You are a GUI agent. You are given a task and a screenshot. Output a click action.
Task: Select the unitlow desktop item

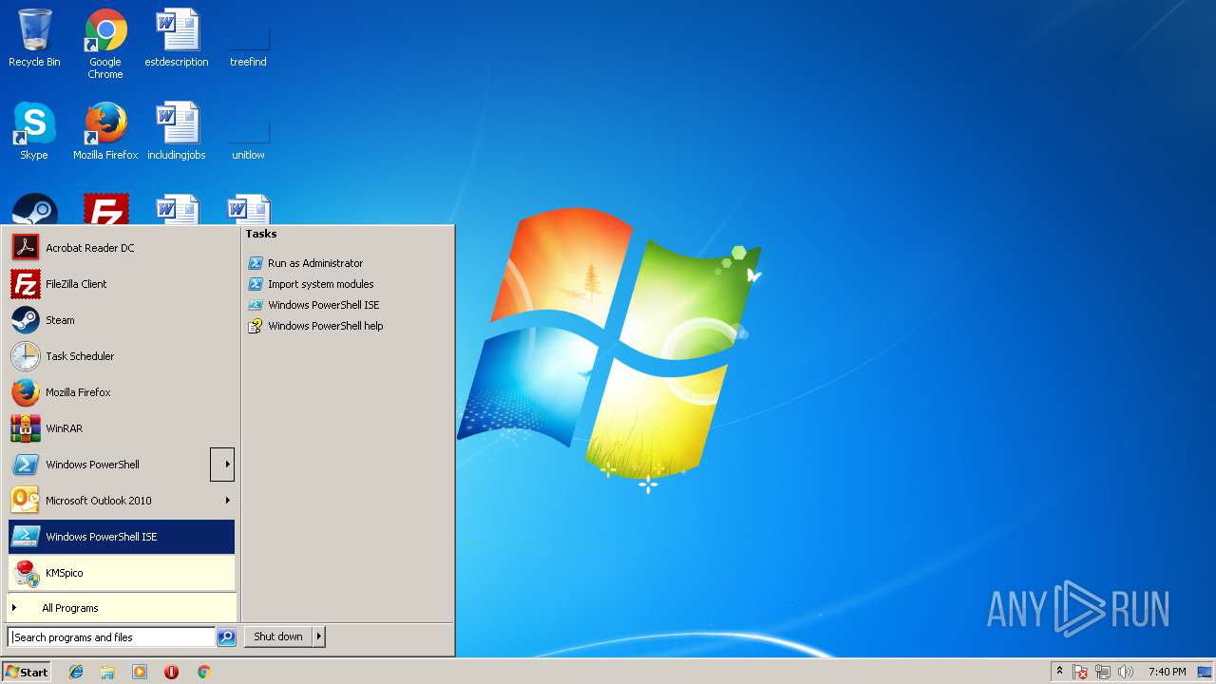(248, 139)
